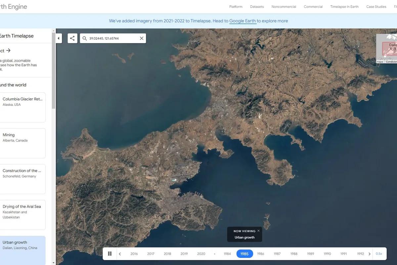The image size is (397, 265).
Task: Click the right arrow icon in sidebar
Action: [x=8, y=50]
